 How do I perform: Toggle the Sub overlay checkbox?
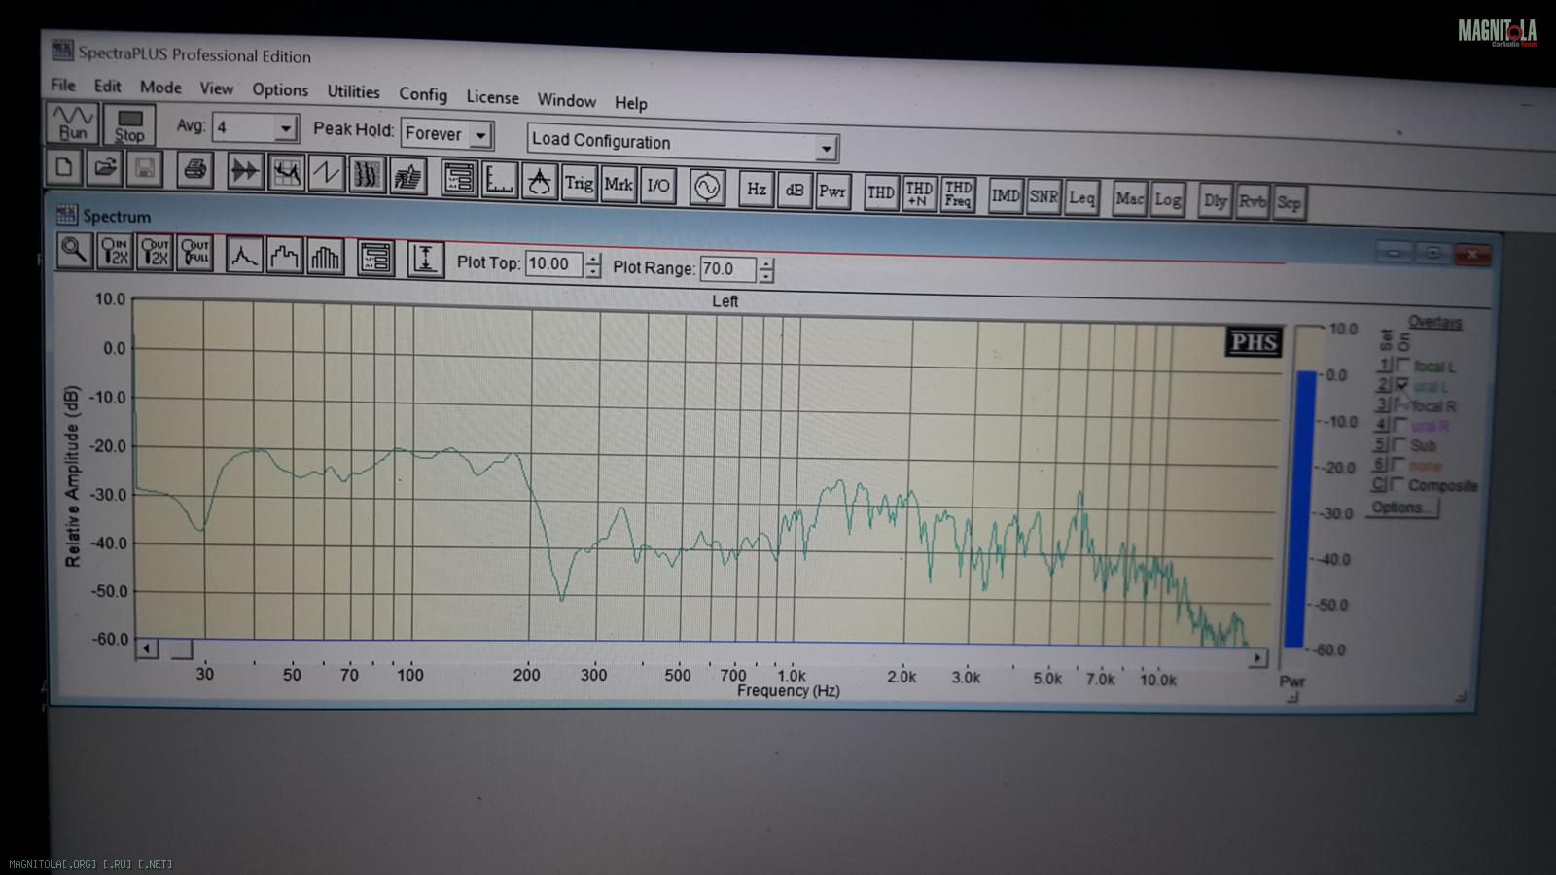[x=1399, y=445]
